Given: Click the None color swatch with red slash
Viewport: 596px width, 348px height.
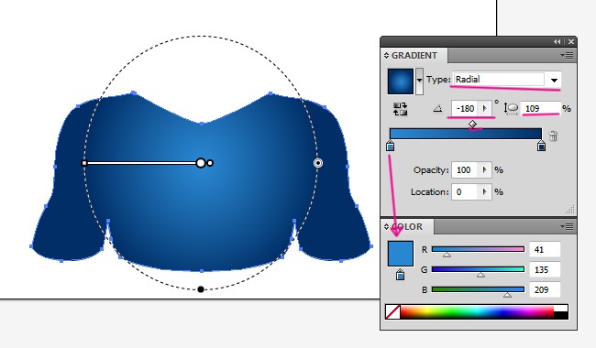Looking at the screenshot, I should [x=392, y=312].
